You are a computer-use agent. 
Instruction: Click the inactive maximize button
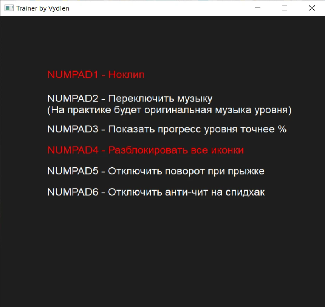click(285, 8)
